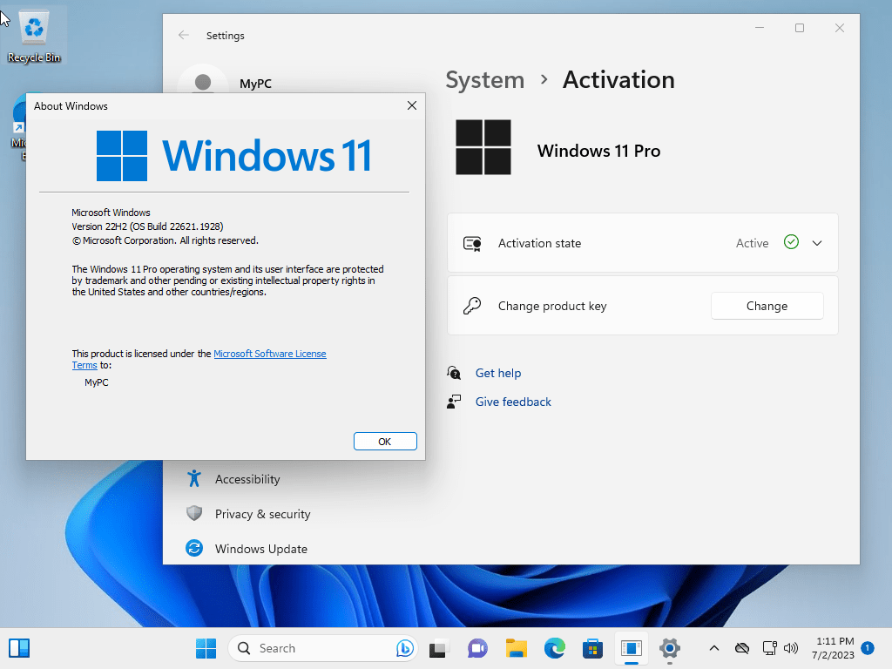
Task: Click the MyPC licensee name in About dialog
Action: click(97, 382)
